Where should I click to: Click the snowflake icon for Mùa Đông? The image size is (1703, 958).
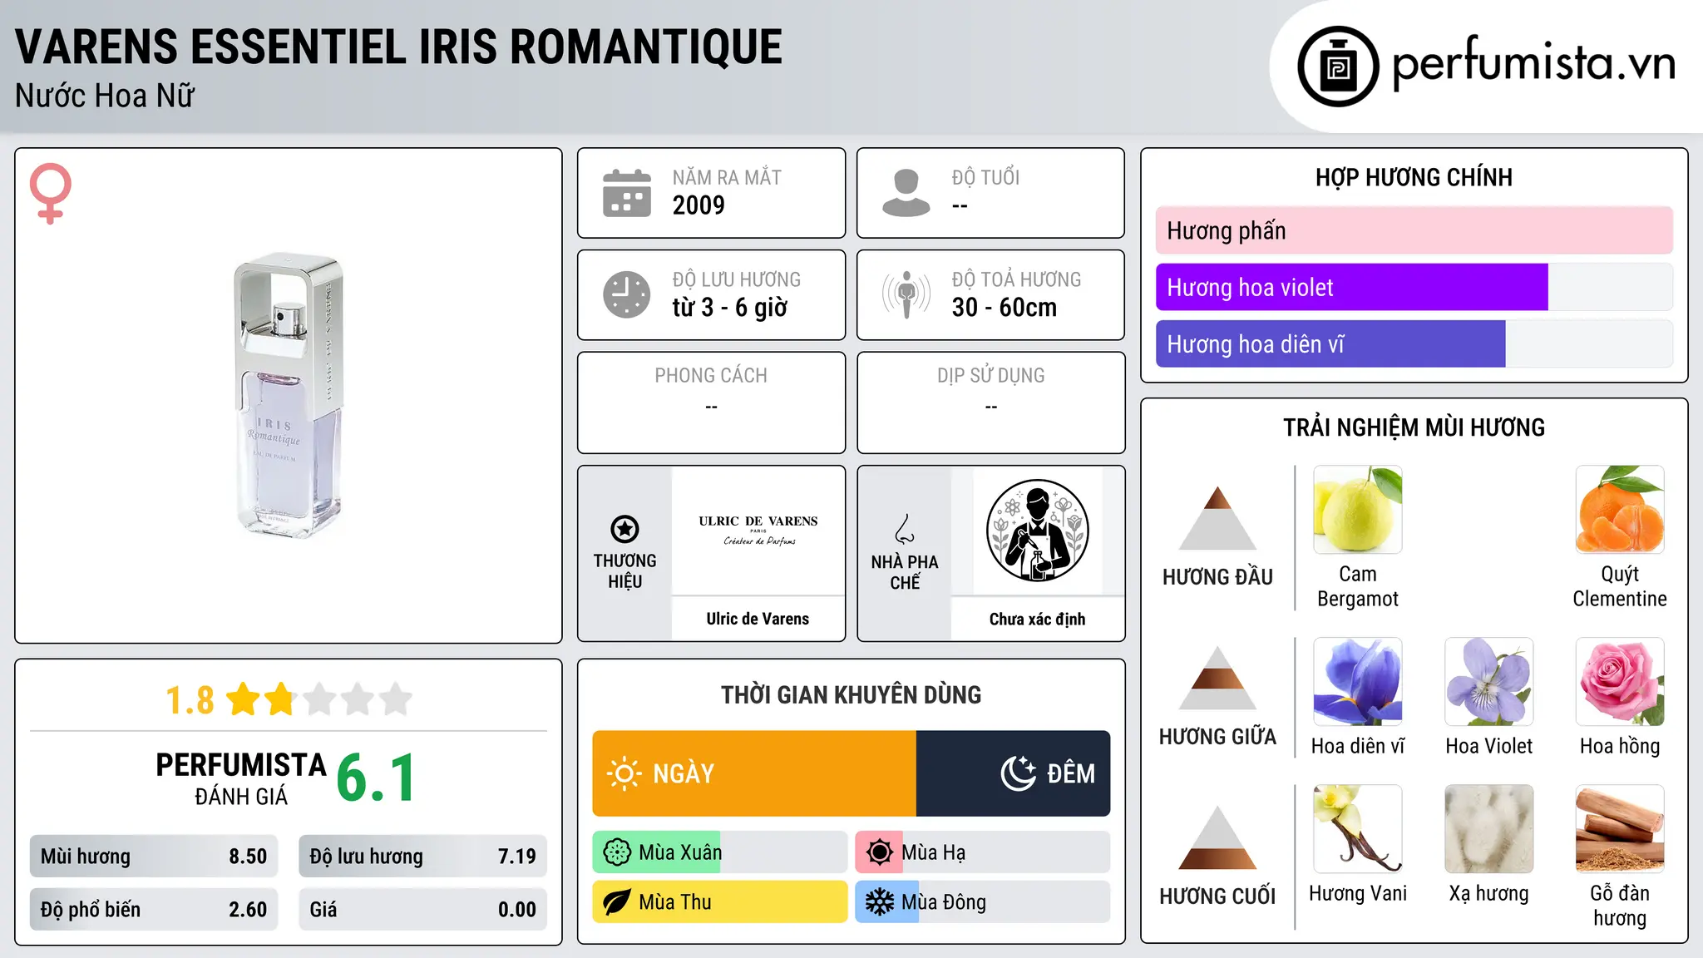point(879,902)
